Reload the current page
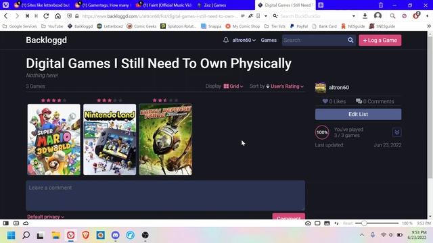 pyautogui.click(x=46, y=16)
